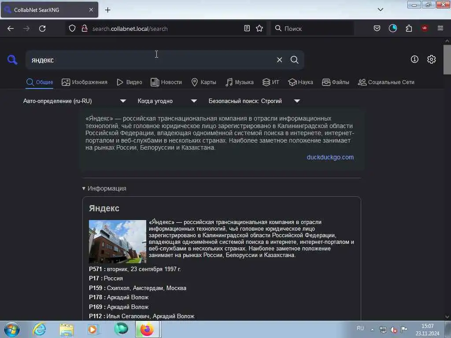Click the SearXNG logo magnifier icon
Image resolution: width=451 pixels, height=338 pixels.
coord(12,60)
